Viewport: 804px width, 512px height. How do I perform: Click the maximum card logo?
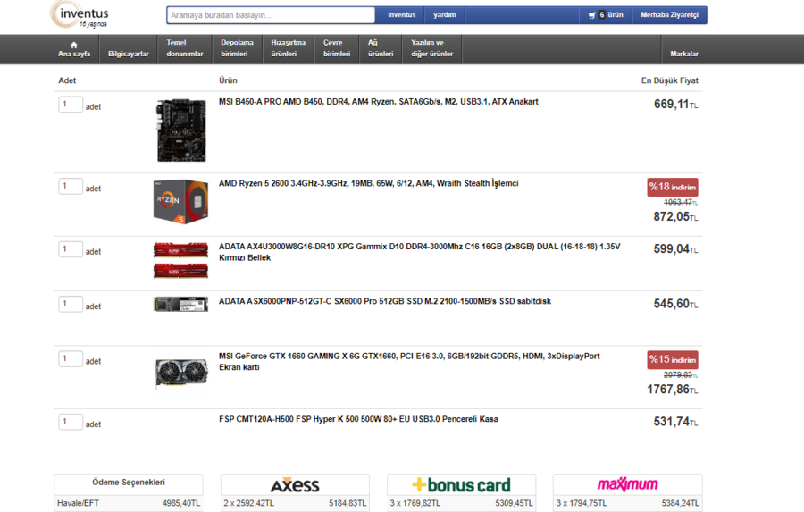tap(628, 484)
